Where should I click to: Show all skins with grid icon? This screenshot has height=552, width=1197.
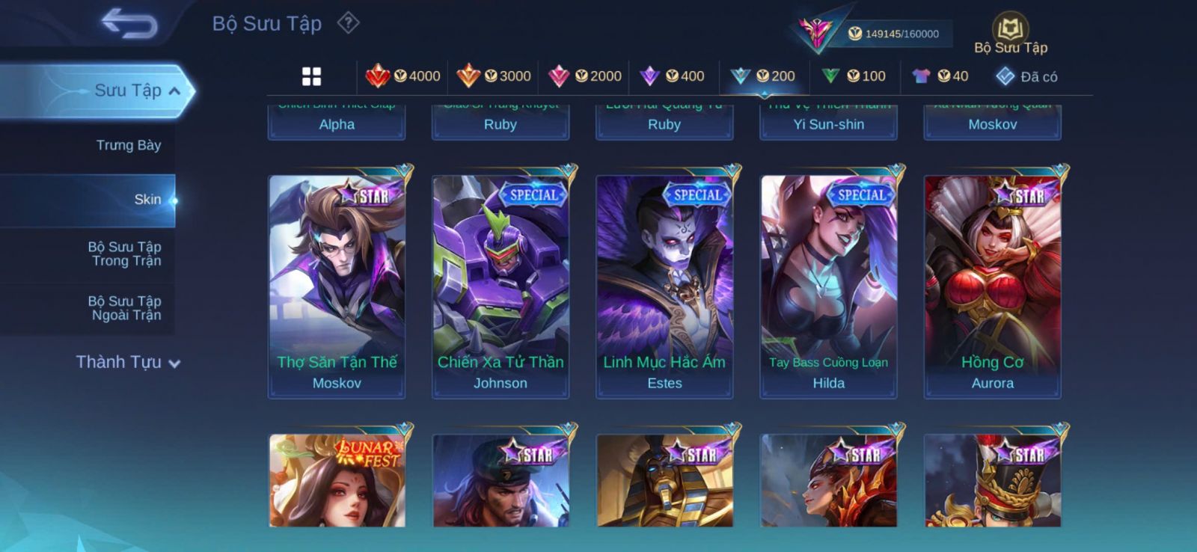pyautogui.click(x=311, y=76)
